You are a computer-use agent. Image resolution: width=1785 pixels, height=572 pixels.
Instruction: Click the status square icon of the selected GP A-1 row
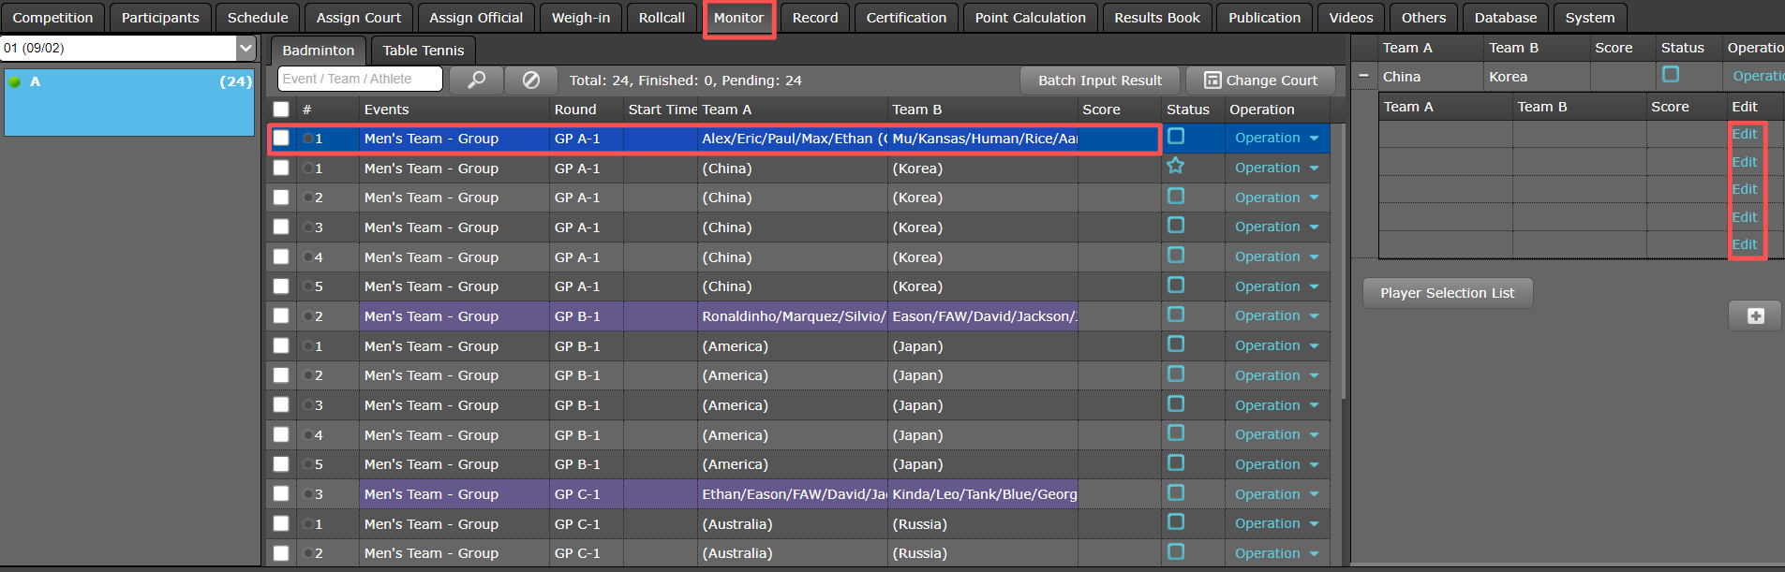[x=1176, y=137]
